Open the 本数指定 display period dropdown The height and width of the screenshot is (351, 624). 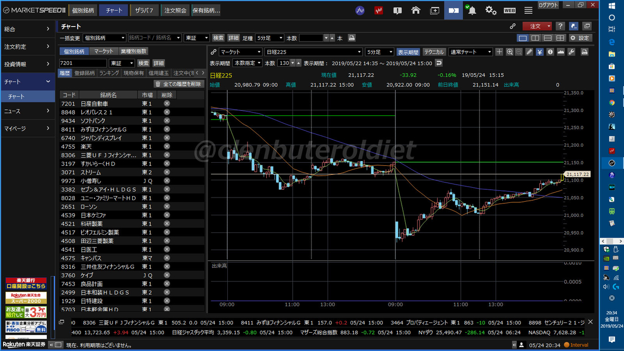coord(248,63)
